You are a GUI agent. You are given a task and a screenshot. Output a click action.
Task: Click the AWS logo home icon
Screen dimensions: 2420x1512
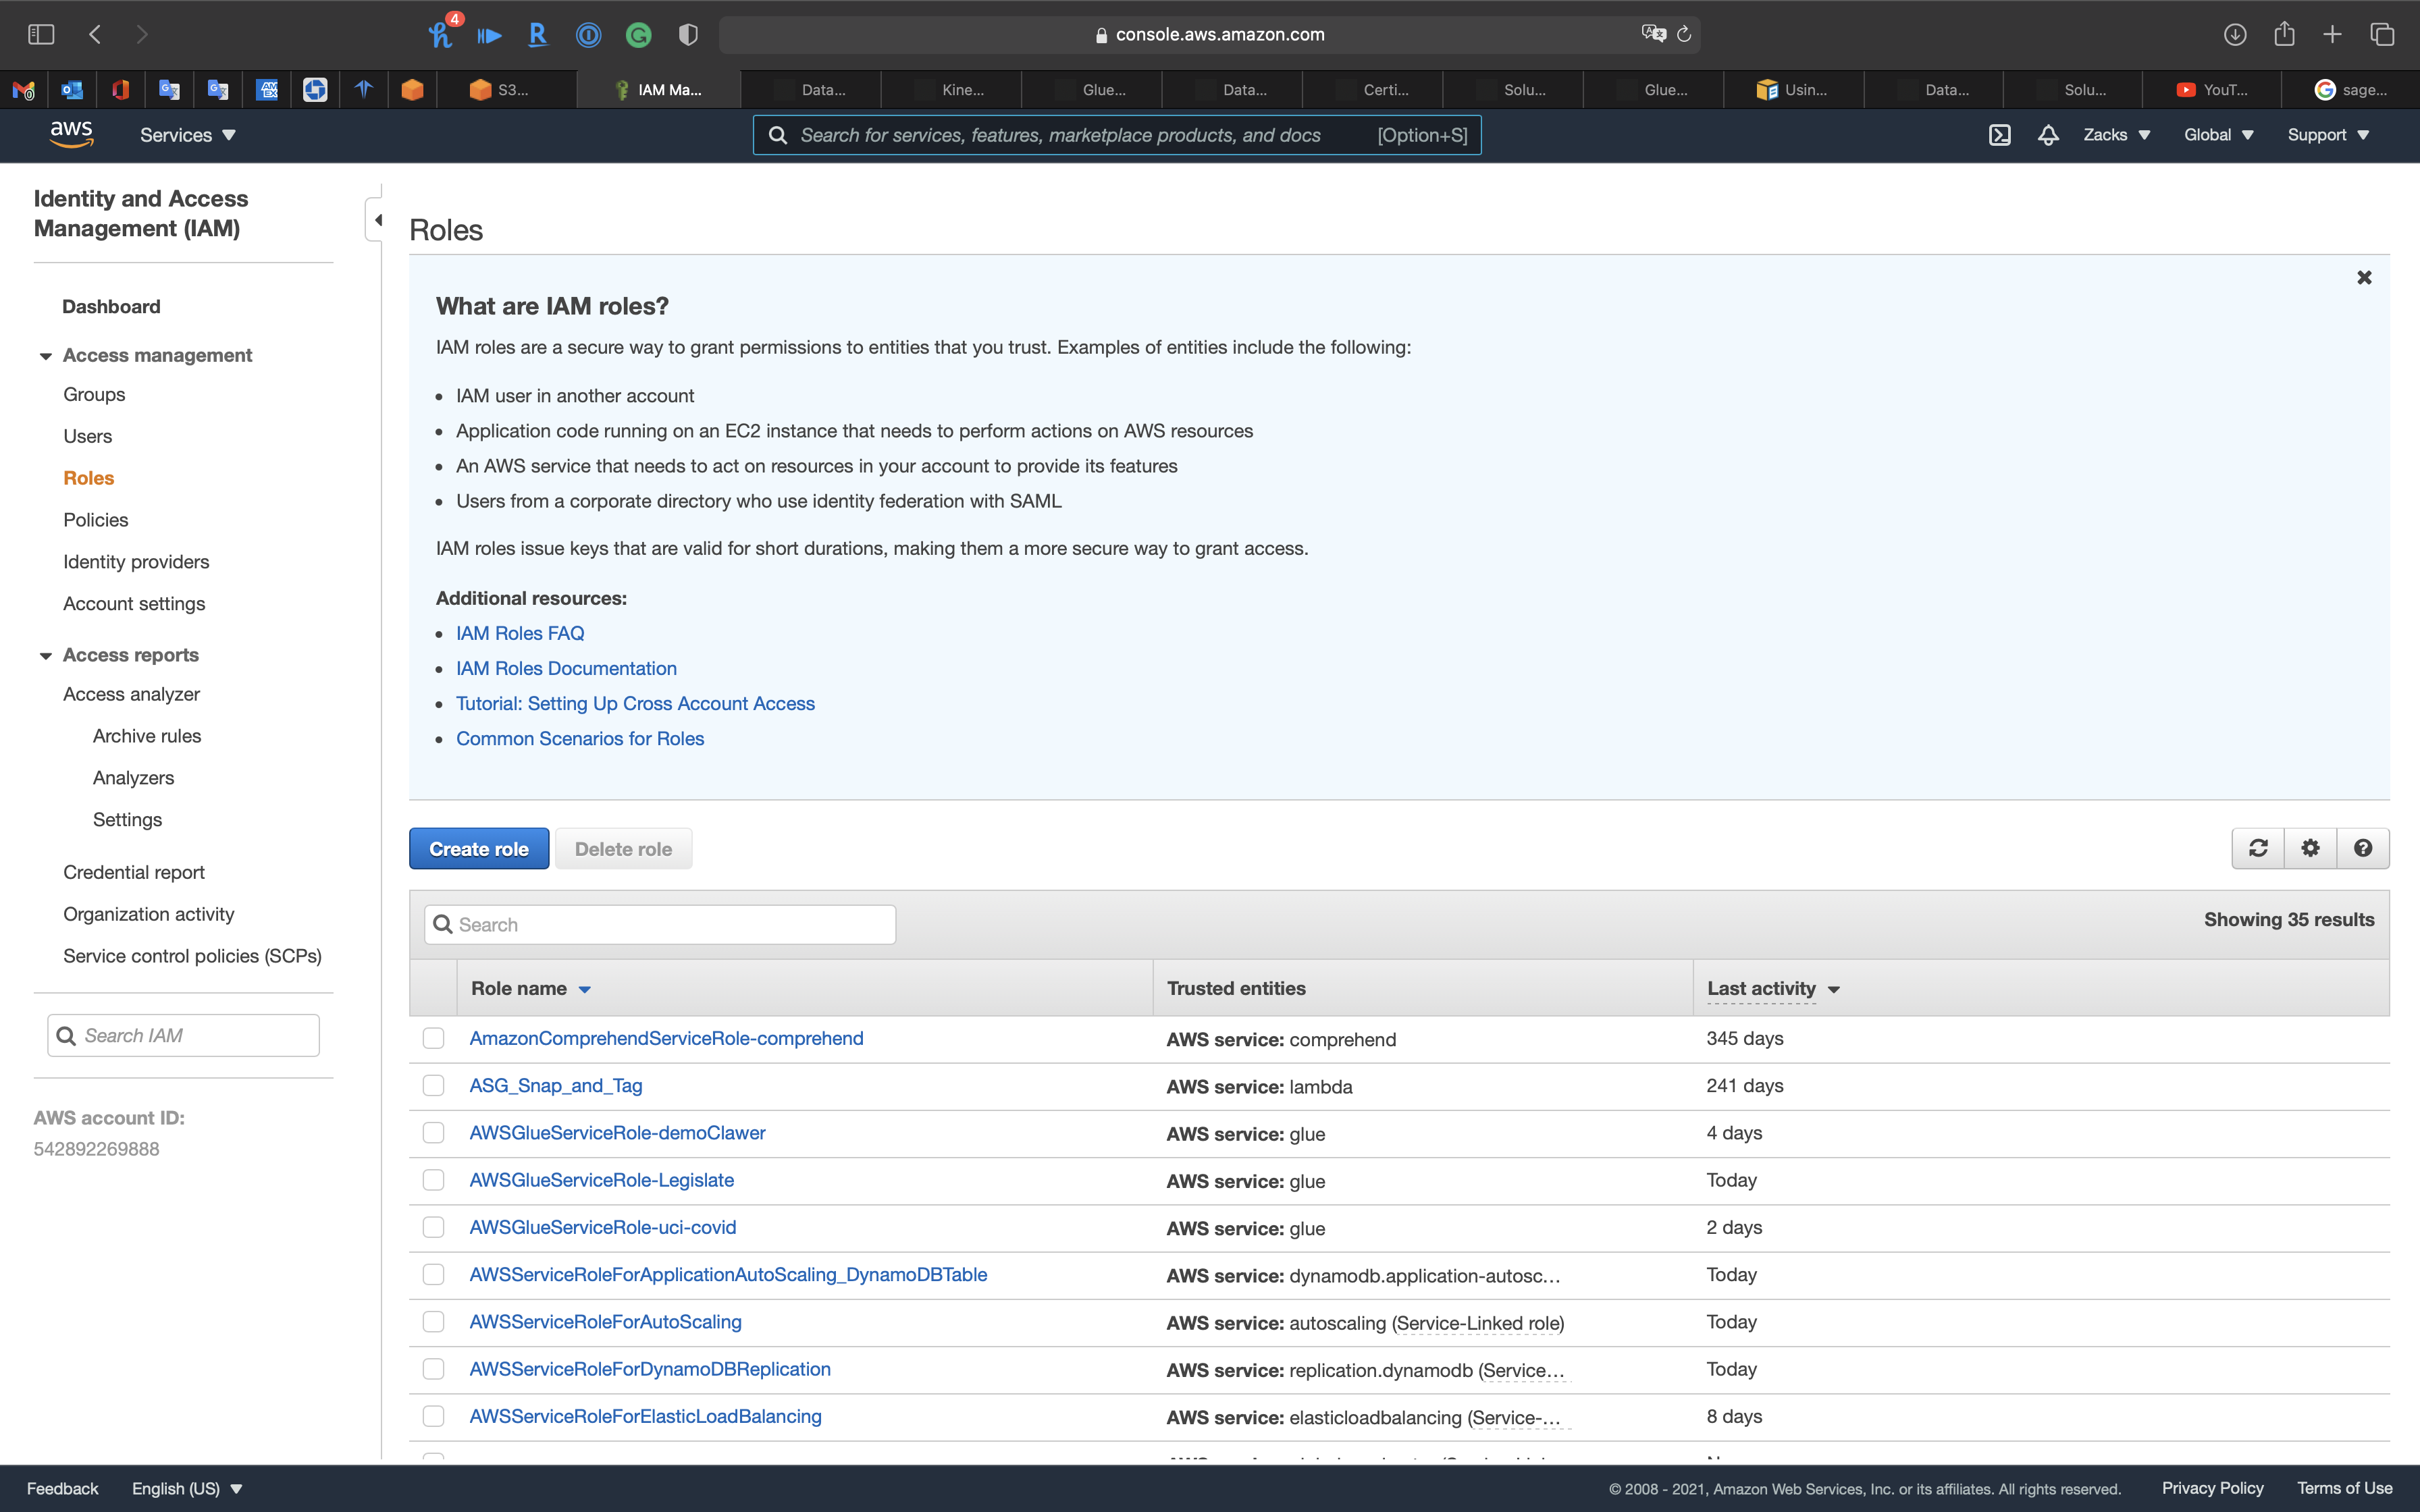coord(71,134)
